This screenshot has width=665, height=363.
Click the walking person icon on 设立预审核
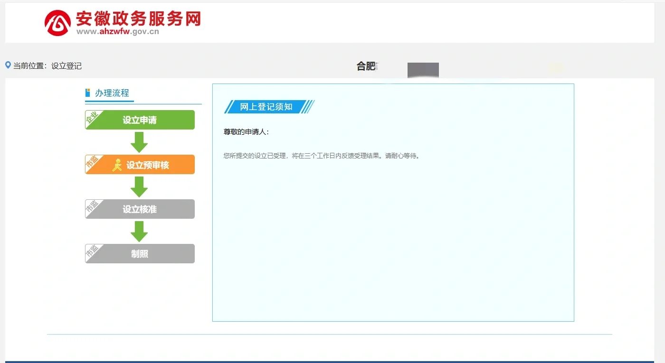point(117,165)
